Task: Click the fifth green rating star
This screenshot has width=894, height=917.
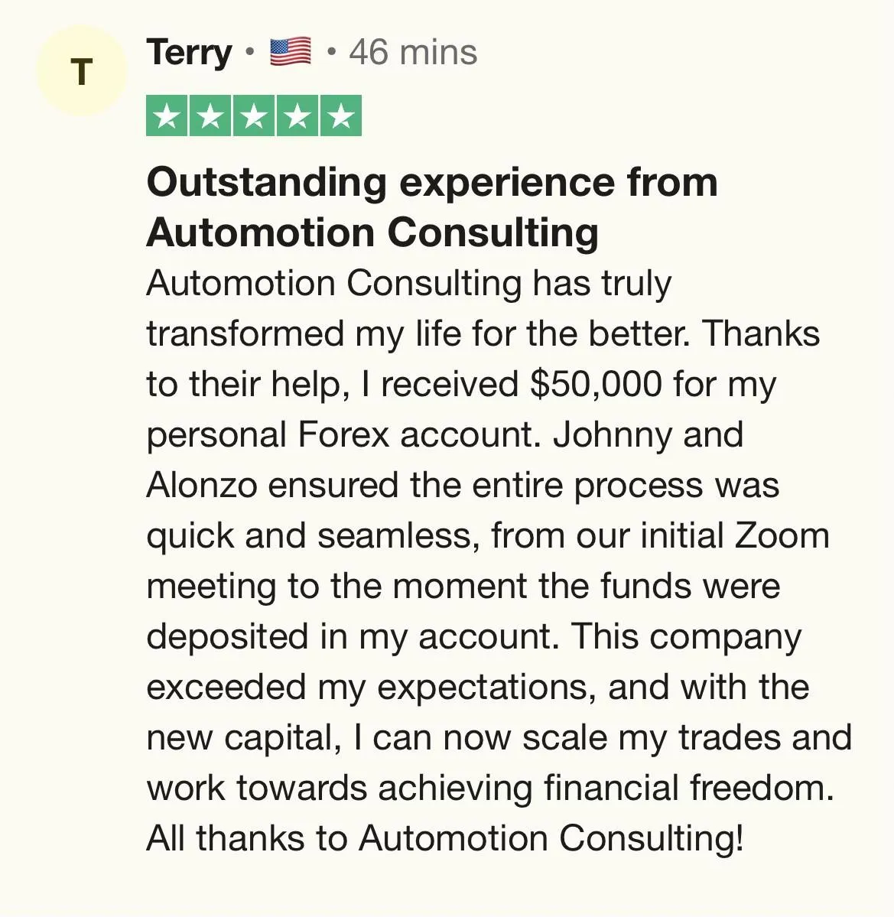Action: click(341, 115)
